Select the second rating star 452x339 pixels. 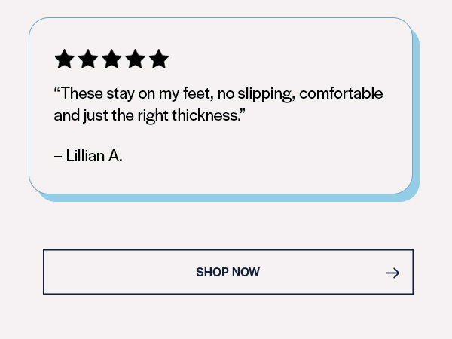(x=88, y=59)
